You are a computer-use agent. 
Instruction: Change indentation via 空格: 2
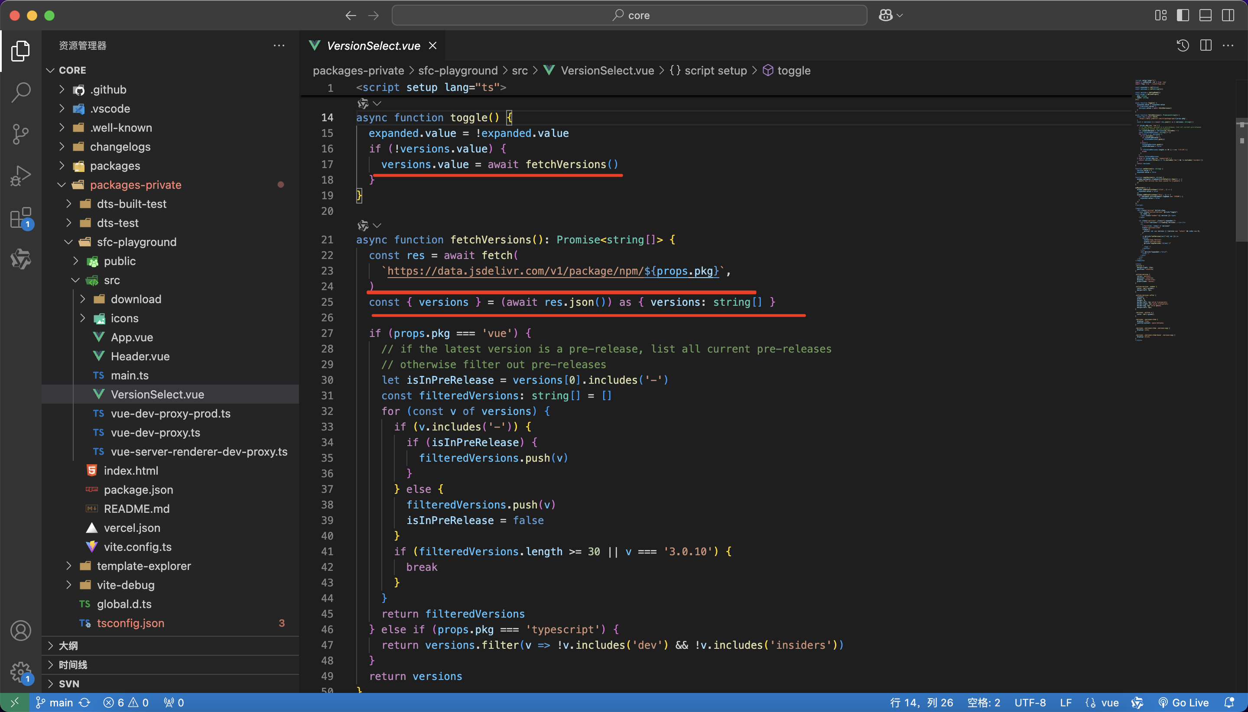click(983, 703)
